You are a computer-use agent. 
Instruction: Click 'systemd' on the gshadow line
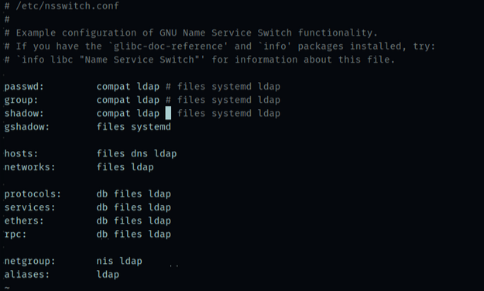pos(151,127)
